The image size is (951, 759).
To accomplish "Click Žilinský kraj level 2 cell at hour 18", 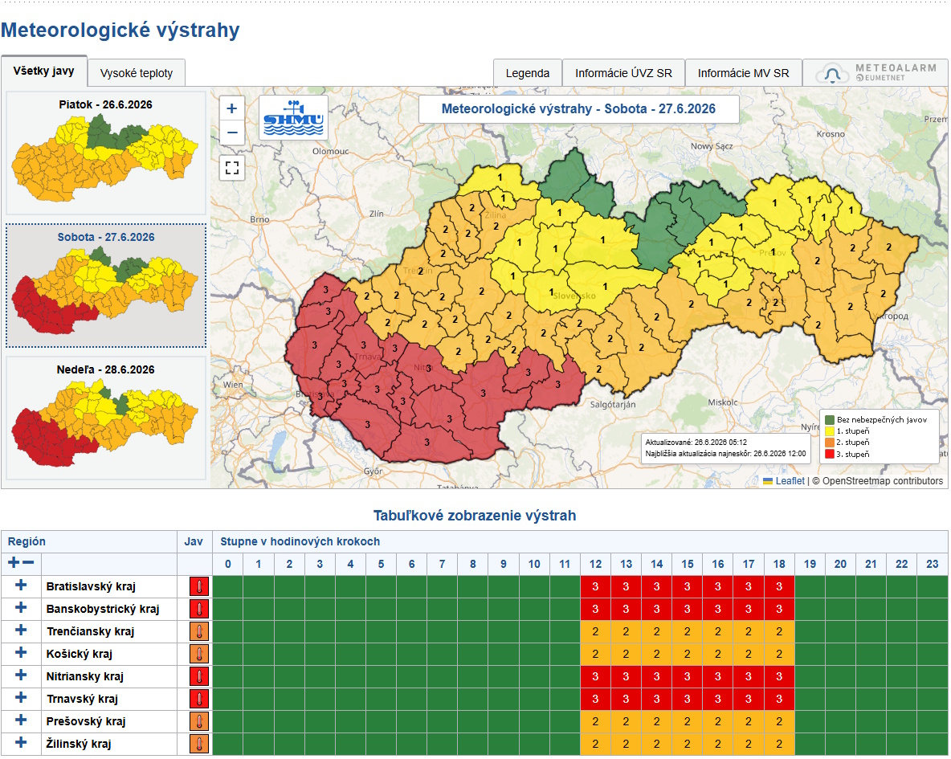I will [779, 744].
